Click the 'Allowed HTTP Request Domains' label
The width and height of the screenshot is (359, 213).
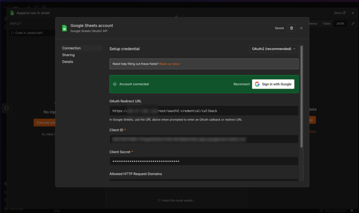pyautogui.click(x=136, y=174)
